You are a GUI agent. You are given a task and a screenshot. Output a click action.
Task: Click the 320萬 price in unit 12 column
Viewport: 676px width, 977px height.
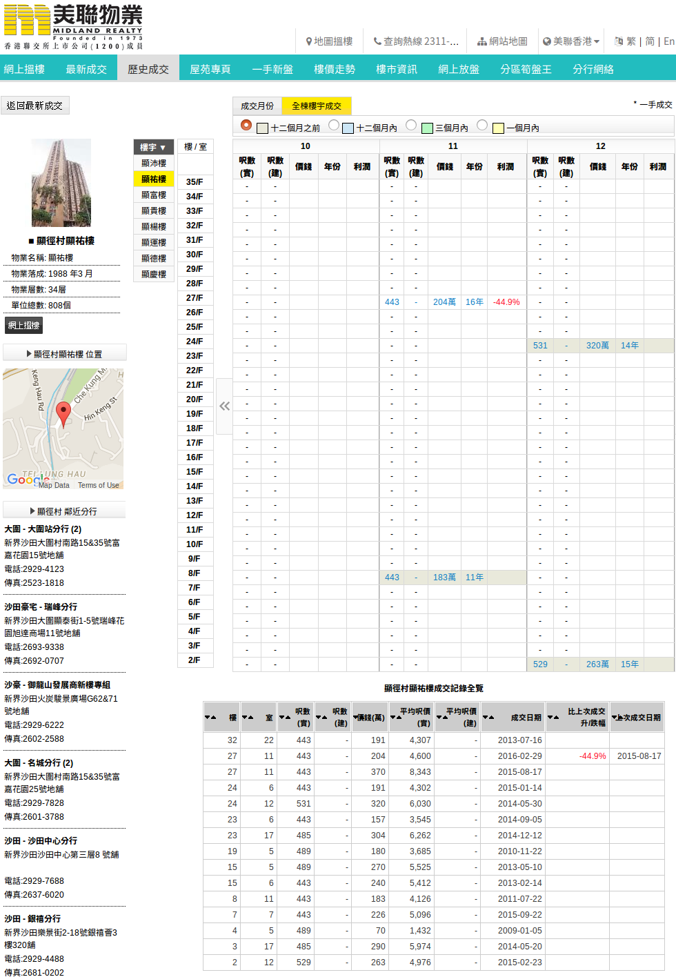pyautogui.click(x=597, y=346)
